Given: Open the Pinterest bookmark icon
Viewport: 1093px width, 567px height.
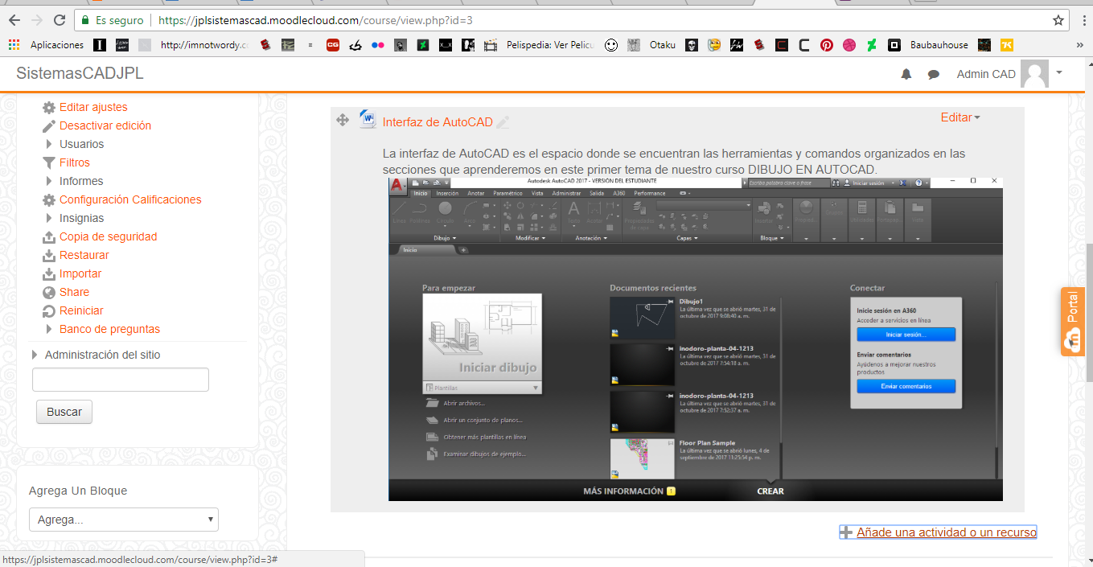Looking at the screenshot, I should click(826, 45).
